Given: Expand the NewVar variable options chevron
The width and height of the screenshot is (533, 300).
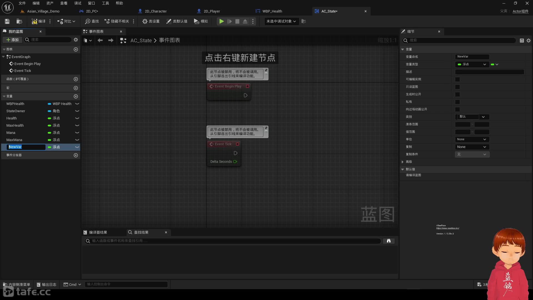Looking at the screenshot, I should (x=77, y=146).
